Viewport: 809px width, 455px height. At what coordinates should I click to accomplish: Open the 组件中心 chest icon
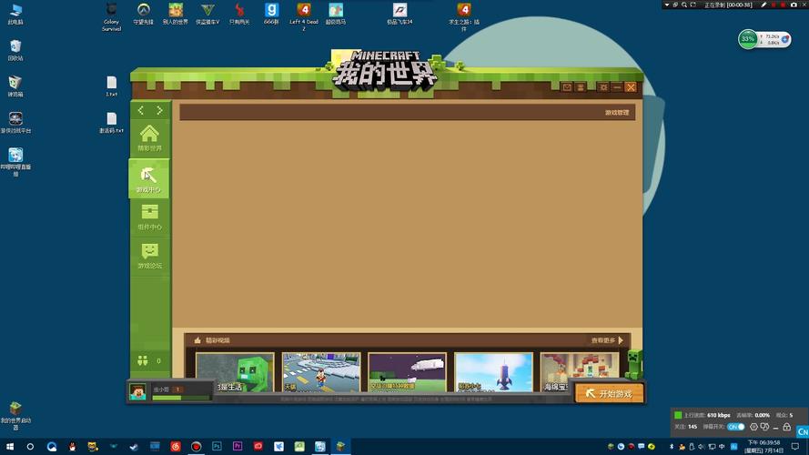tap(149, 216)
